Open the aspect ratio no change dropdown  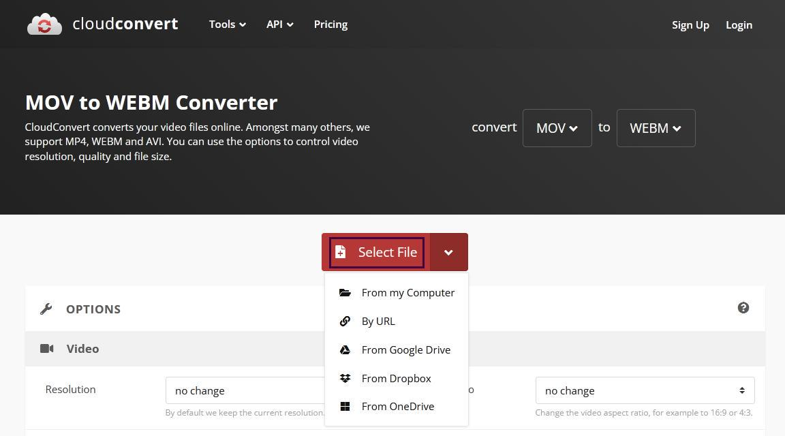(644, 390)
